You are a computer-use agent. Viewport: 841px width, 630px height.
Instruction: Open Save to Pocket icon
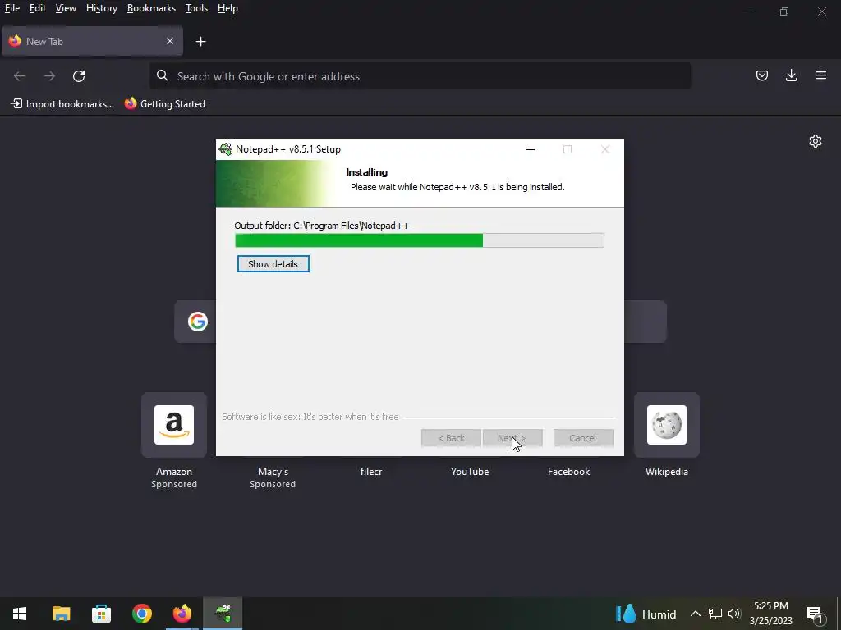point(761,75)
